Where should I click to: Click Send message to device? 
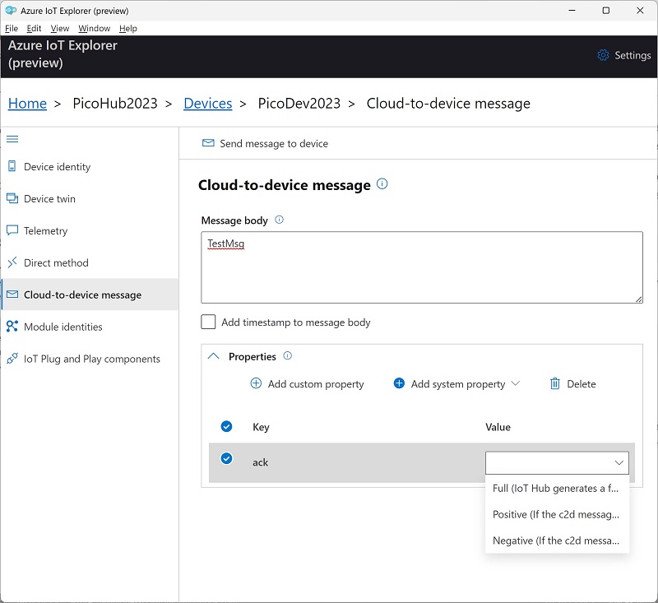[x=265, y=143]
